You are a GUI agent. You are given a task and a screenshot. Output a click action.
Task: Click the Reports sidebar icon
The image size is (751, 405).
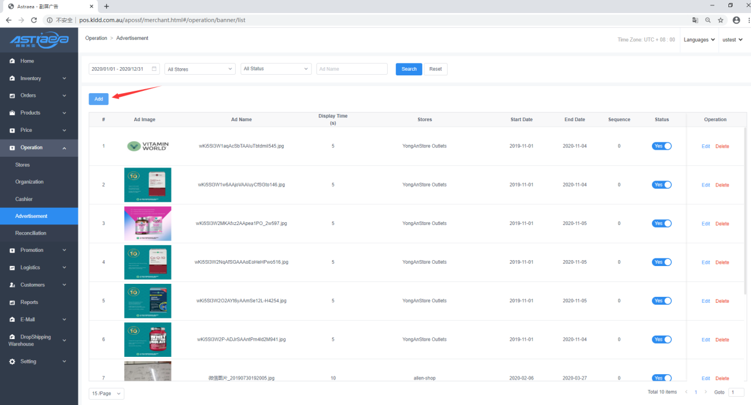coord(12,302)
